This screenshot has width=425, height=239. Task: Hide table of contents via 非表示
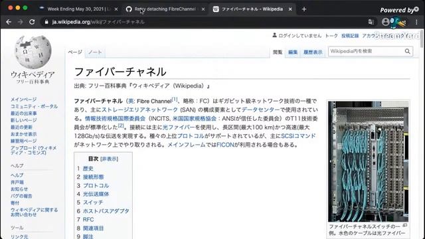pos(109,159)
